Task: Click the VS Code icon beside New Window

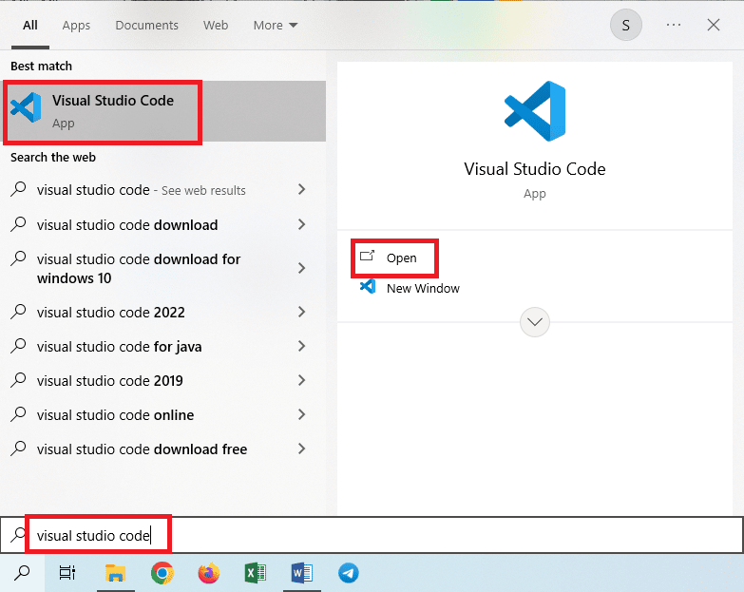Action: [x=368, y=287]
